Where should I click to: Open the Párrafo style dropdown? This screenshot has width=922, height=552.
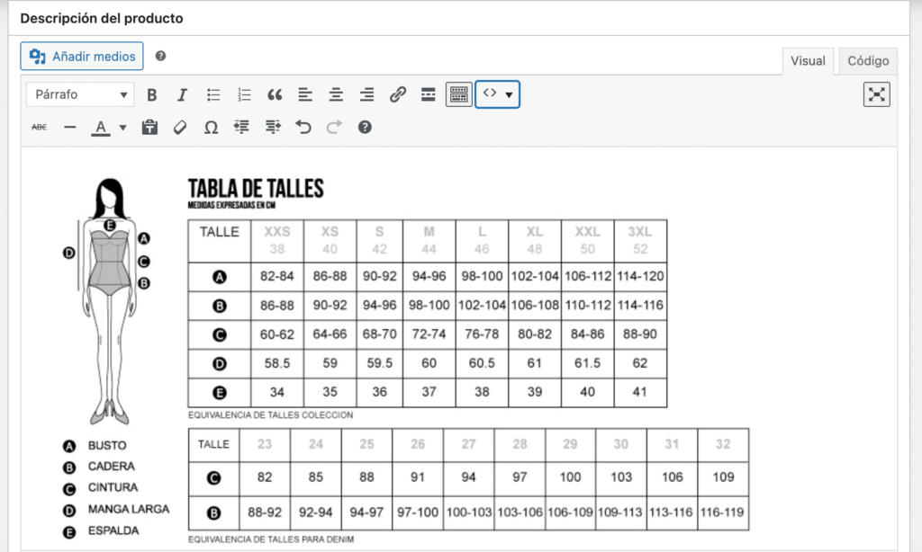pyautogui.click(x=79, y=94)
